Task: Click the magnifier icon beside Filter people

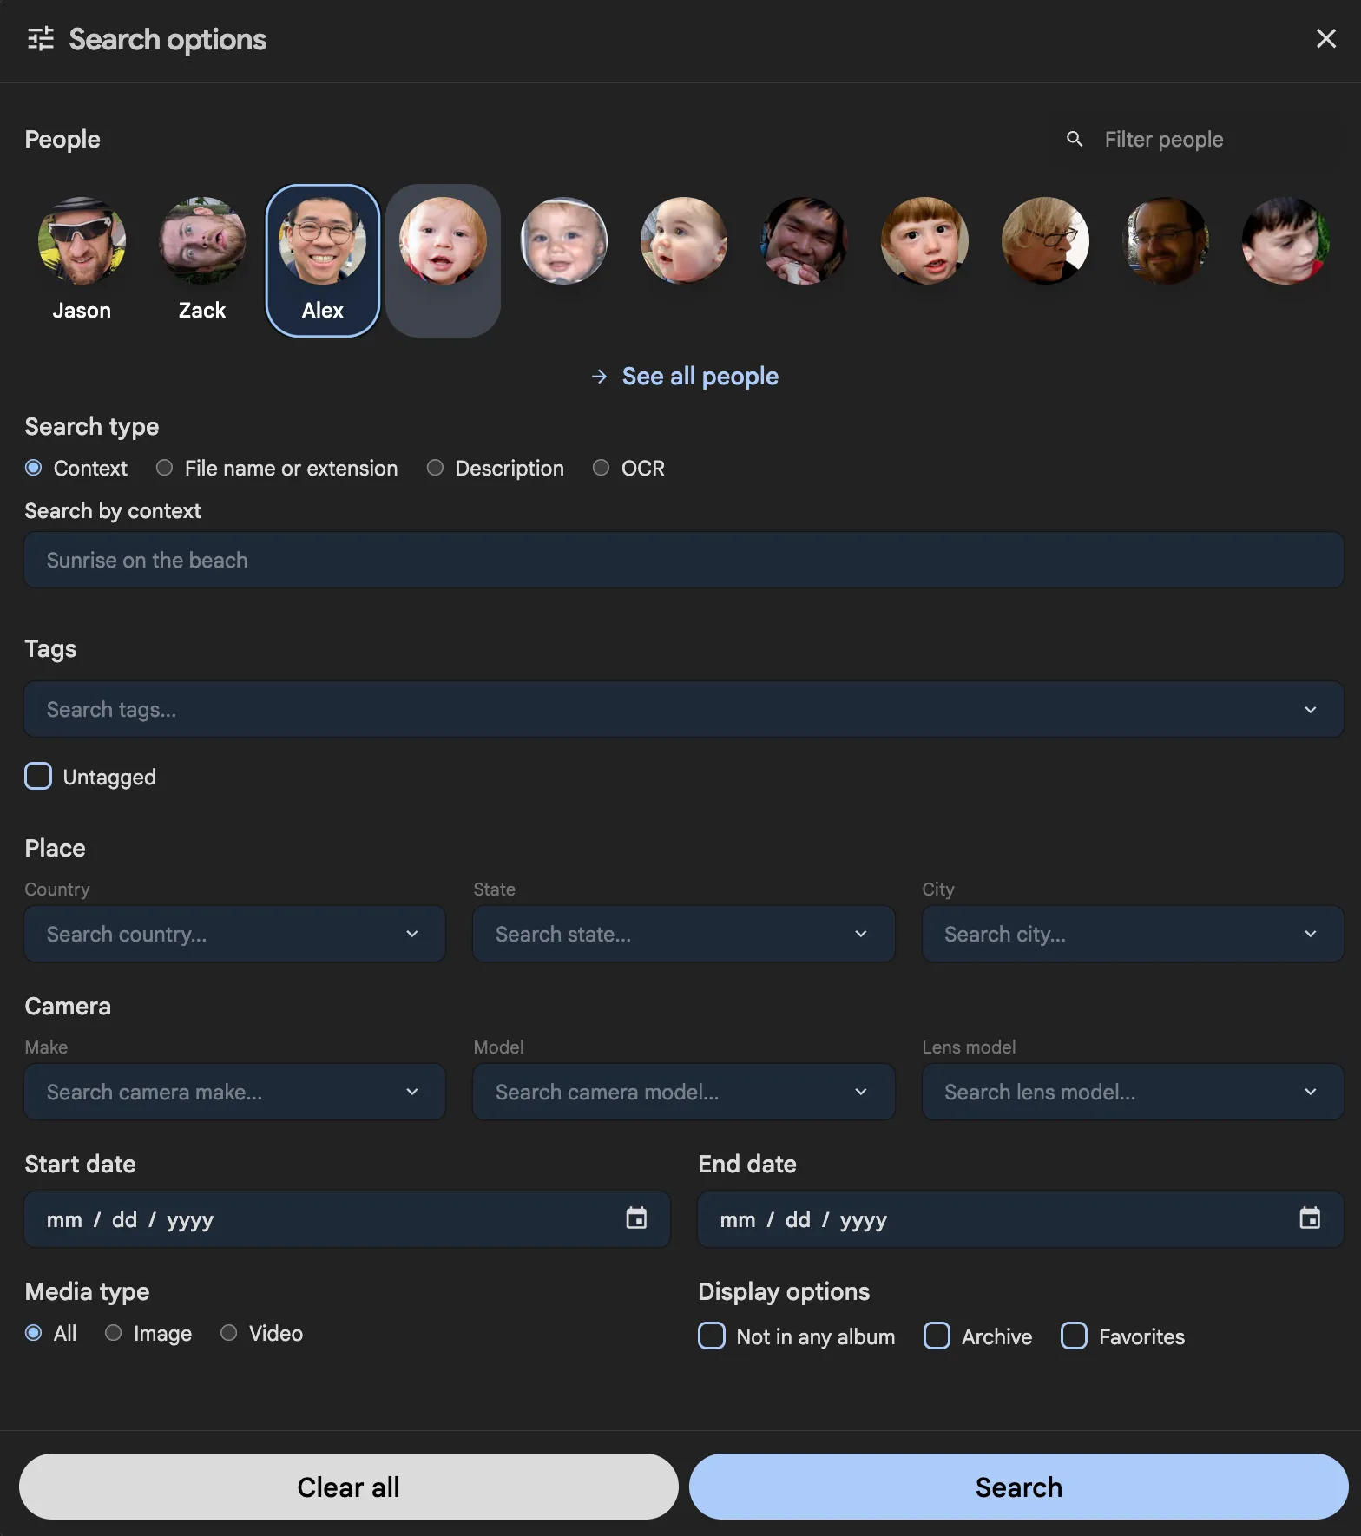Action: tap(1075, 139)
